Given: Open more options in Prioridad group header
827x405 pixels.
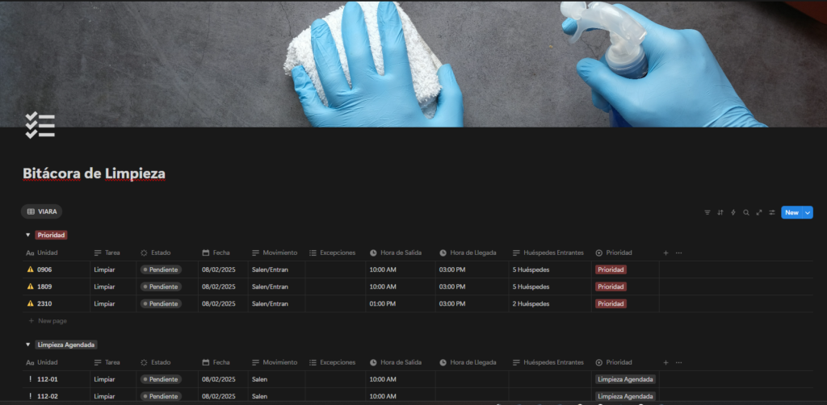Looking at the screenshot, I should [678, 253].
